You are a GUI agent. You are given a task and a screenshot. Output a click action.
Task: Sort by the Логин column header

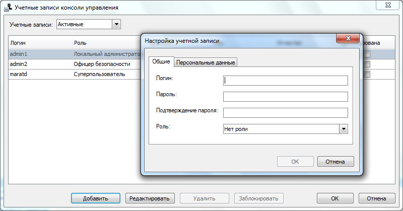pos(40,43)
